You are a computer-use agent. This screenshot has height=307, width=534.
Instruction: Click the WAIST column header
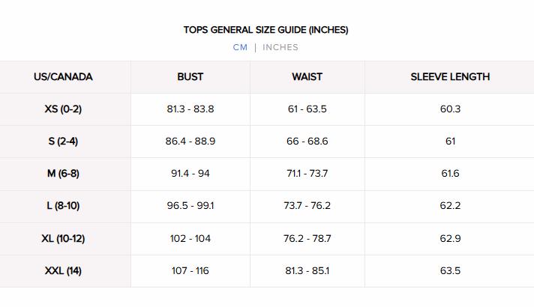pos(307,76)
